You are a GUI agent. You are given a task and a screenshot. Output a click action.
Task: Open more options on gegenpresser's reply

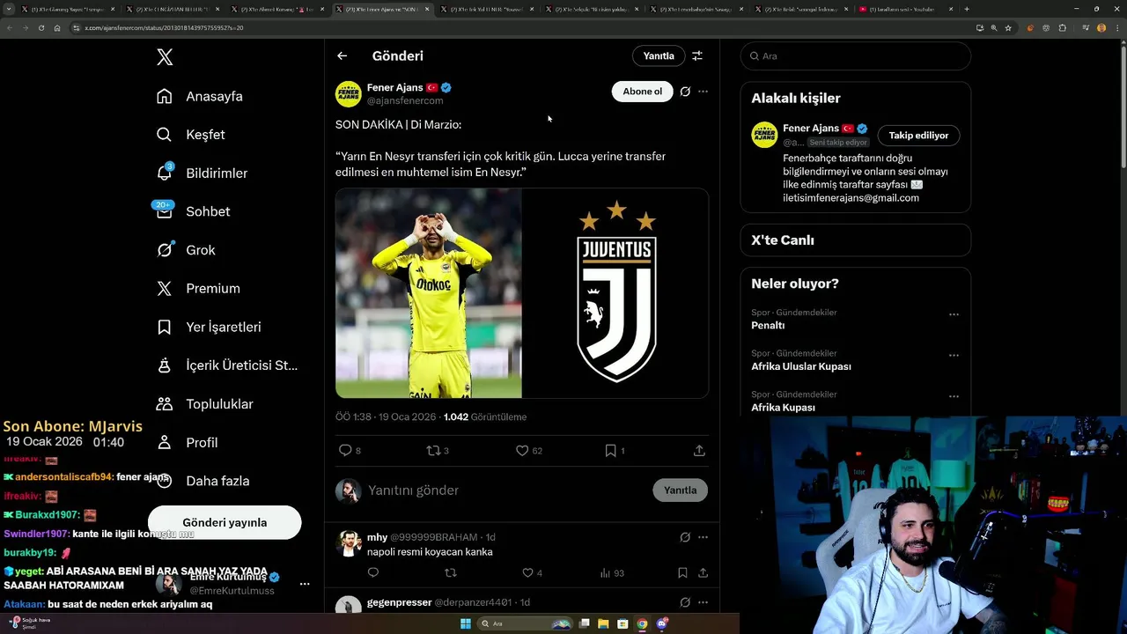703,602
